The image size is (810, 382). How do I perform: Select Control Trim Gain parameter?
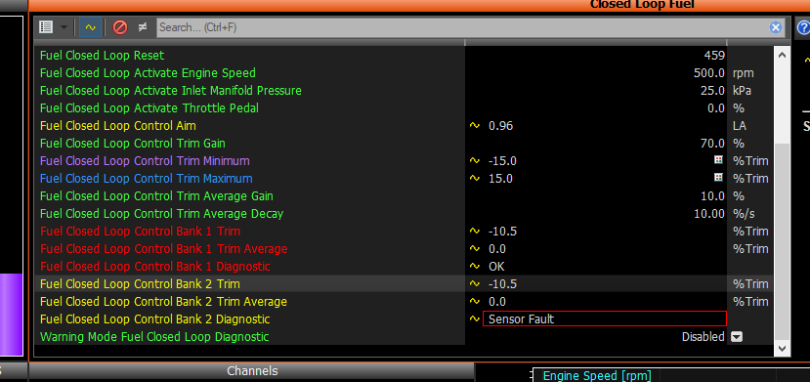click(132, 143)
